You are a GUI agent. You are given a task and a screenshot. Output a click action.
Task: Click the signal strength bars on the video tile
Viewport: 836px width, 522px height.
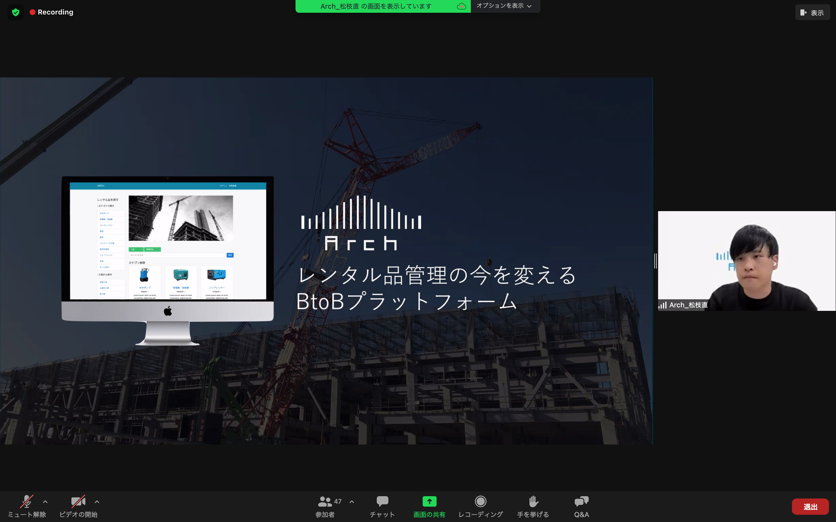pos(663,305)
